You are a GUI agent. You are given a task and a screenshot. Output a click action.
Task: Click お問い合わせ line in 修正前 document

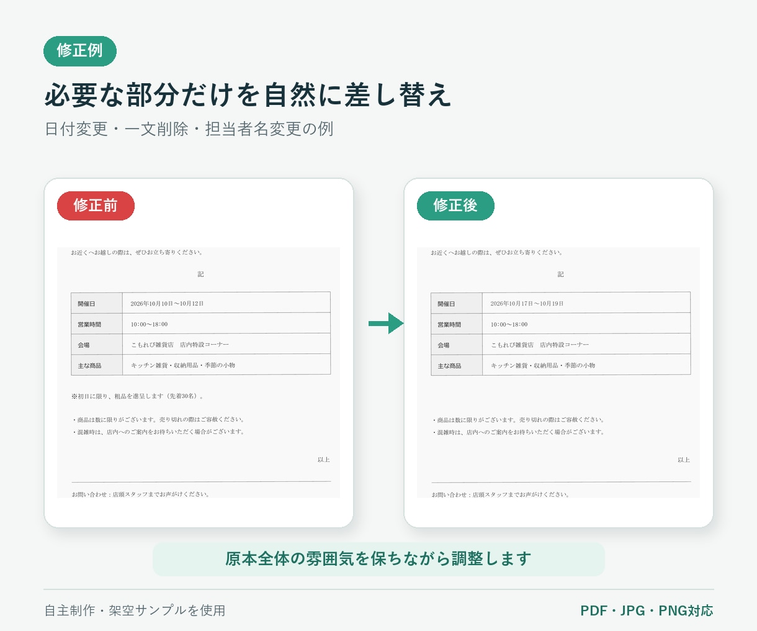coord(141,494)
